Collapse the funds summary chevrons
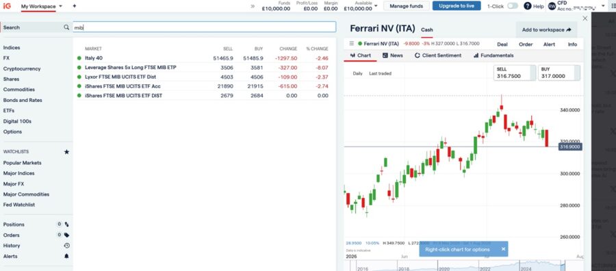Viewport: 616px width, 271px height. click(x=253, y=6)
